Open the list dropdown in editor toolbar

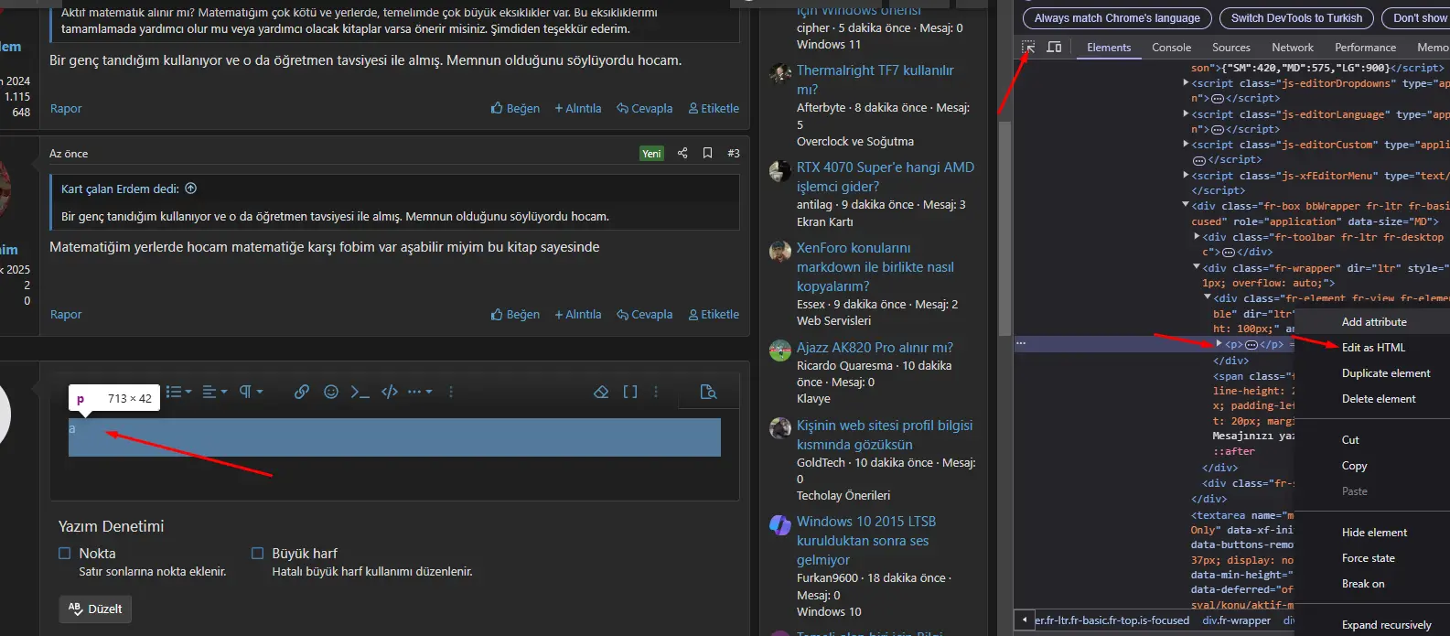pyautogui.click(x=178, y=392)
